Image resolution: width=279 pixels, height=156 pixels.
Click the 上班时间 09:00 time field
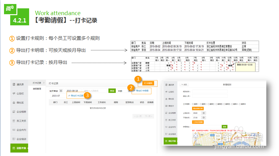point(197,113)
